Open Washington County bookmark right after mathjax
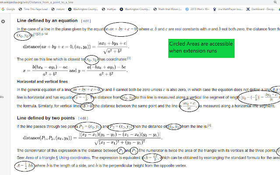Screen dimensions: 280x175 coord(135,9)
